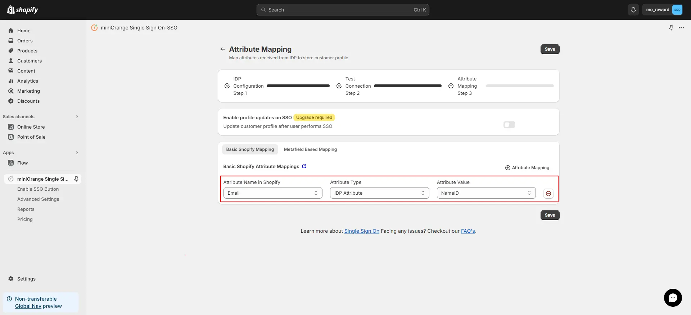Open the external link icon beside Basic Shopify Attribute Mappings
This screenshot has width=691, height=315.
pos(304,166)
